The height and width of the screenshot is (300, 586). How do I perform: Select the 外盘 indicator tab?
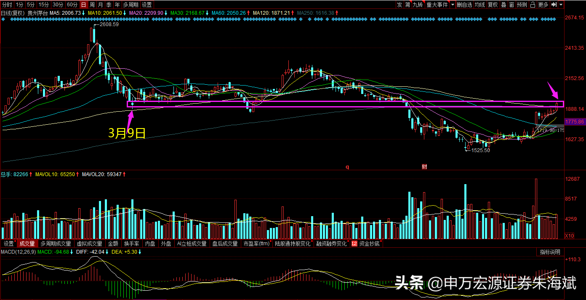[x=166, y=244]
